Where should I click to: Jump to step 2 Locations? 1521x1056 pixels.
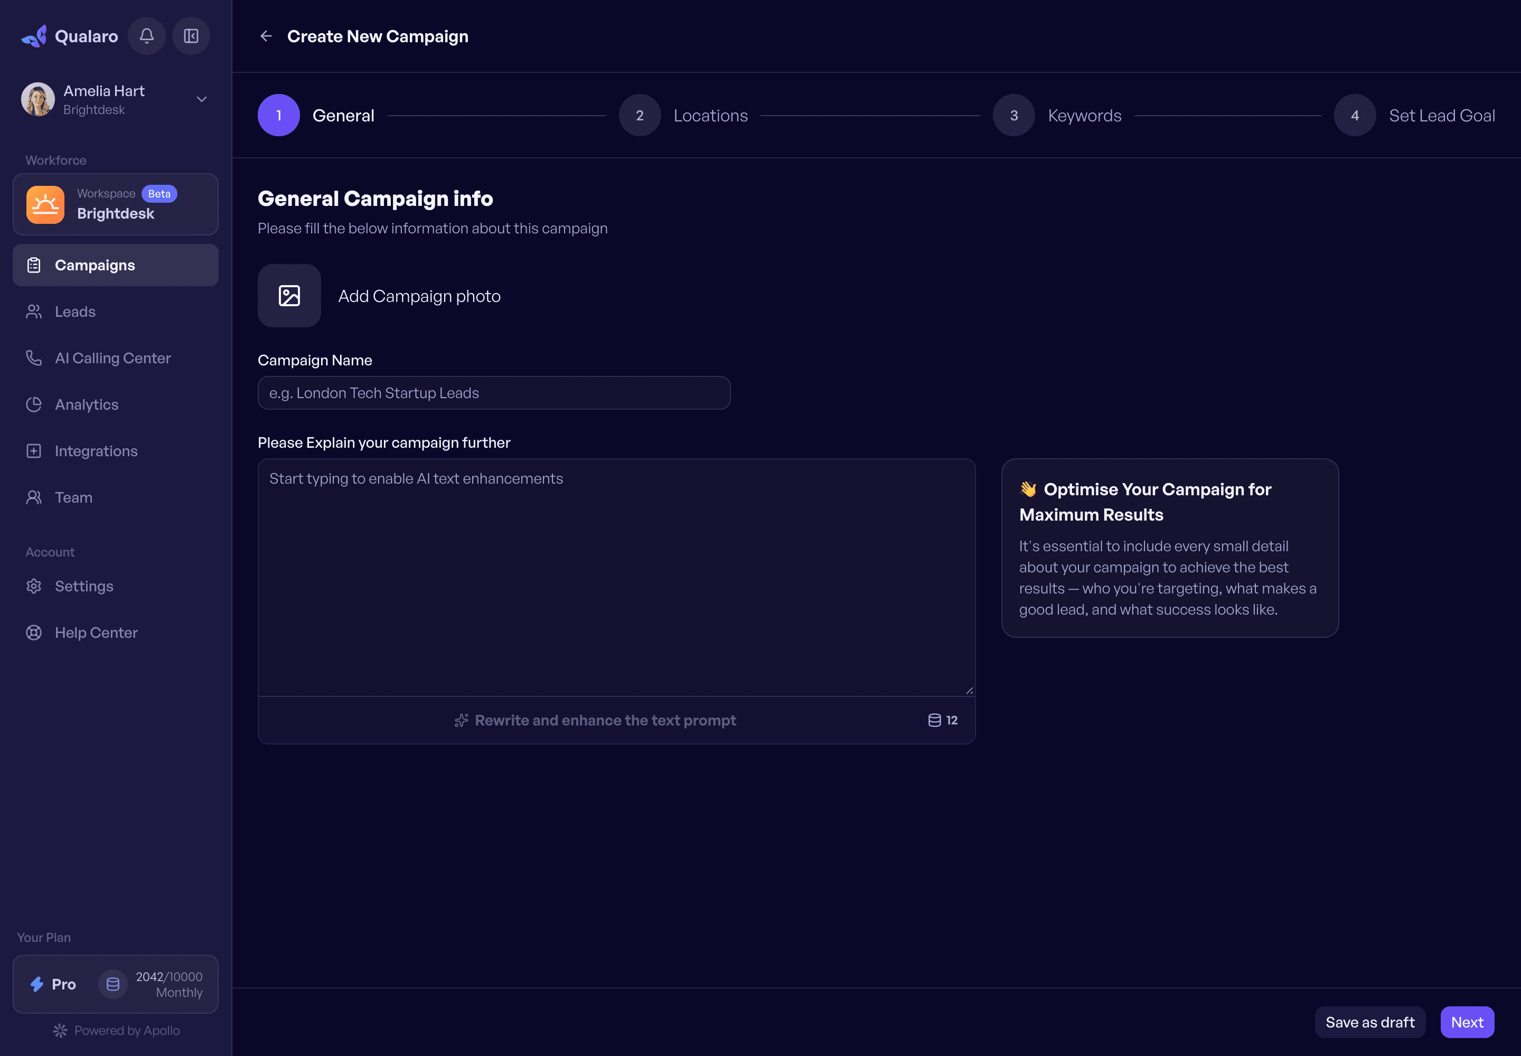coord(683,115)
